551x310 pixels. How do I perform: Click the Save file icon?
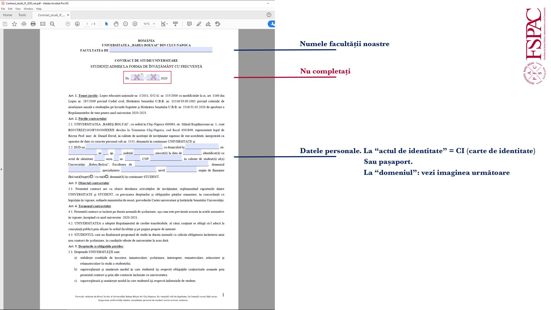pos(5,24)
